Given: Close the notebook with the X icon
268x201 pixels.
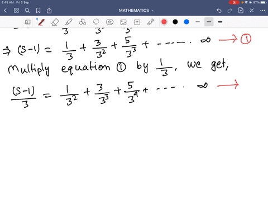Looking at the screenshot, I should click(252, 11).
